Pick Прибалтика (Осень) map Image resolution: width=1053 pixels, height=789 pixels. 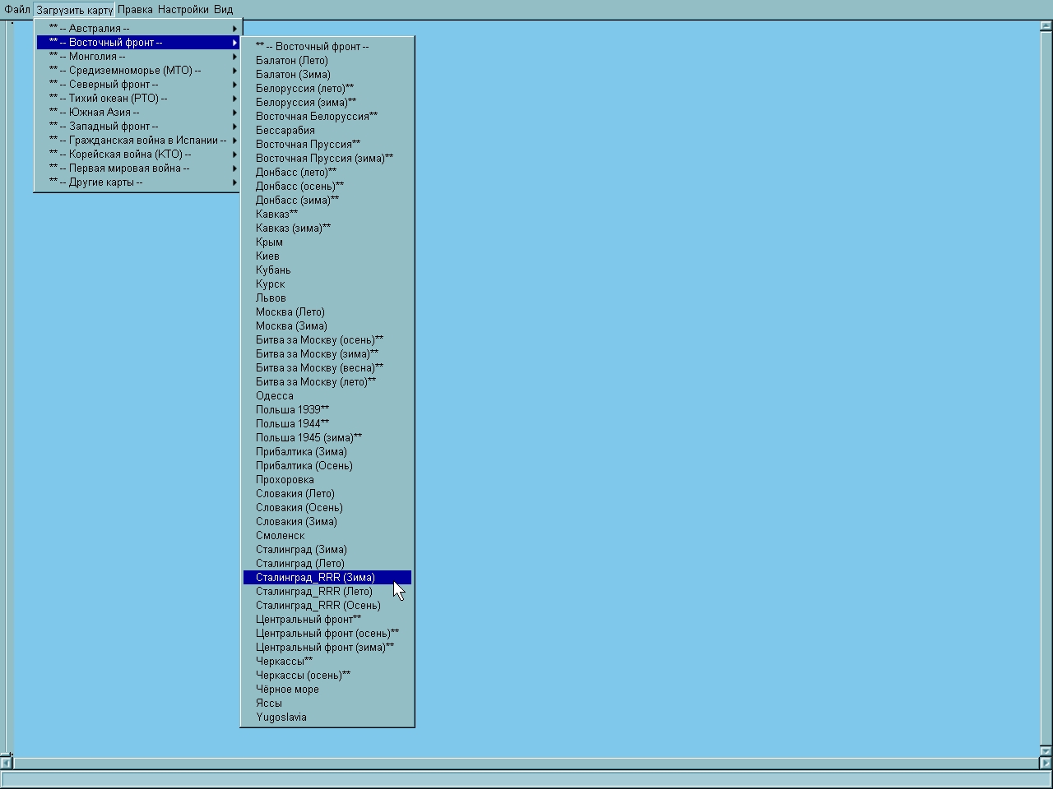coord(327,466)
